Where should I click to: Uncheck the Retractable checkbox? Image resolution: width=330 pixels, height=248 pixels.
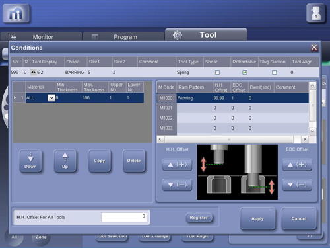click(244, 72)
